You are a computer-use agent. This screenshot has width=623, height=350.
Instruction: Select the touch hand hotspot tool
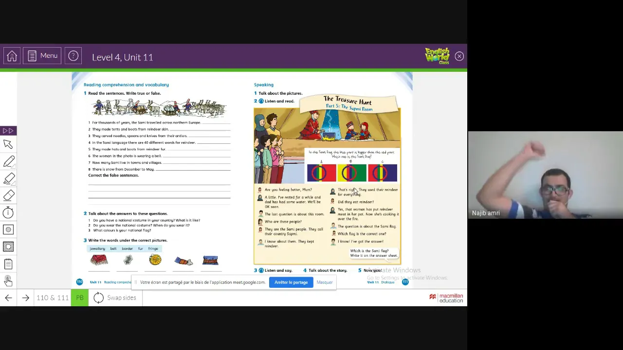[x=8, y=280]
